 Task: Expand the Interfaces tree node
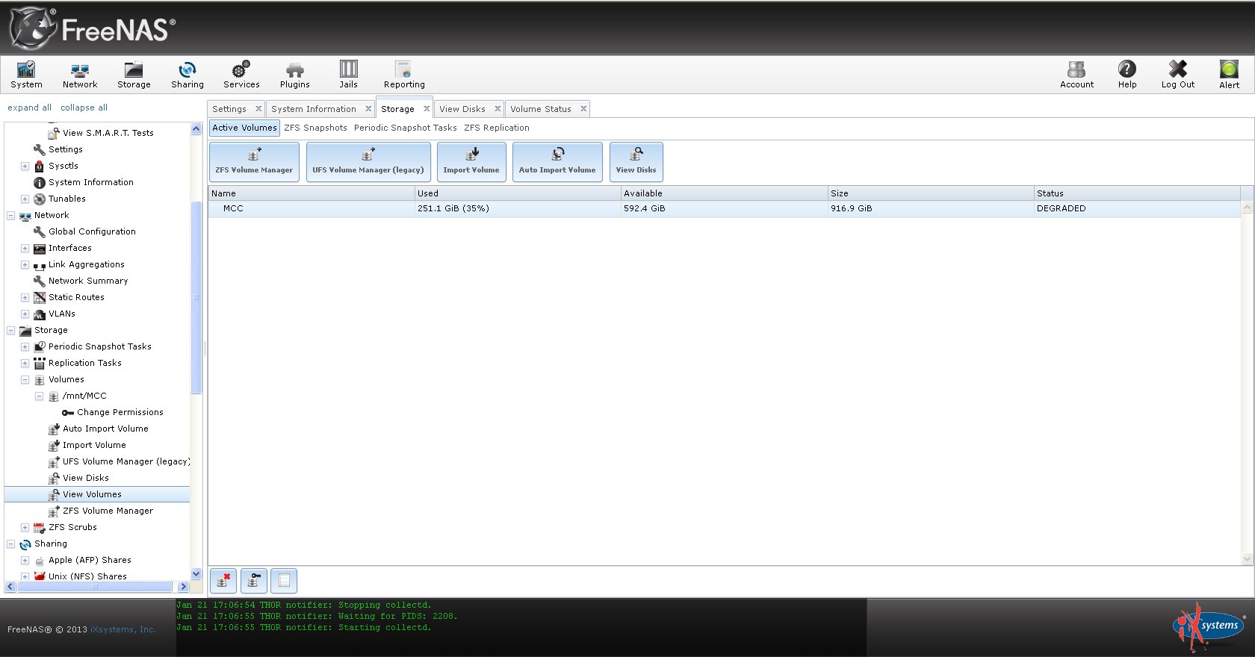(x=25, y=248)
